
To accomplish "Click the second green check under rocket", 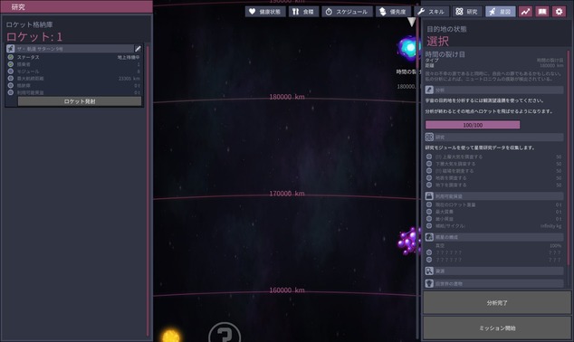I will pyautogui.click(x=11, y=64).
